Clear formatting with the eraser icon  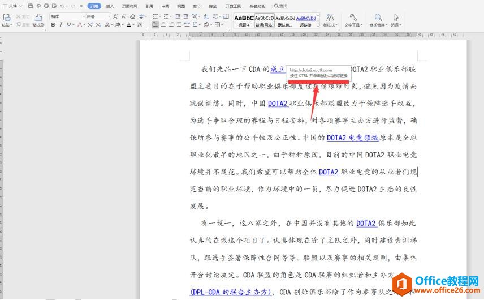132,16
